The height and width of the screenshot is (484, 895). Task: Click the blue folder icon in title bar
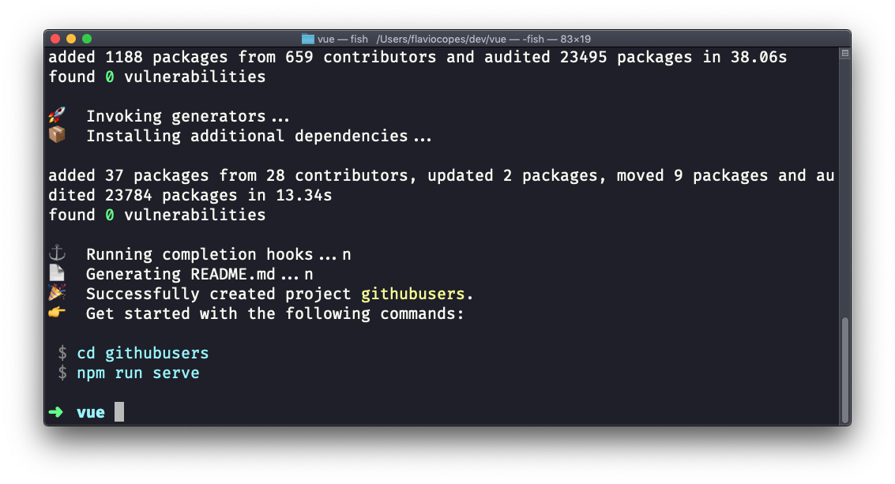[308, 39]
